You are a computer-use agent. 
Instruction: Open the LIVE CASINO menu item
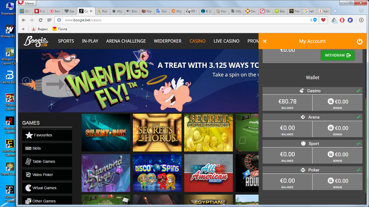tap(226, 41)
